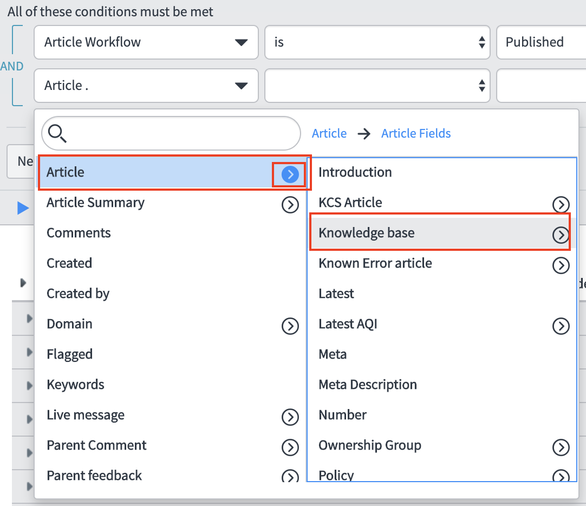Open the empty operator dropdown in second row
Viewport: 586px width, 506px height.
(x=377, y=86)
